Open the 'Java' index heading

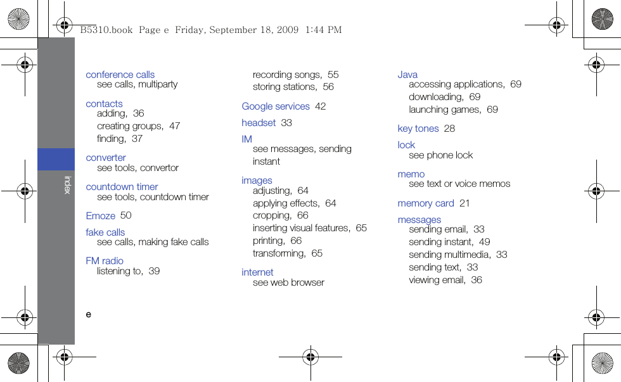point(407,74)
